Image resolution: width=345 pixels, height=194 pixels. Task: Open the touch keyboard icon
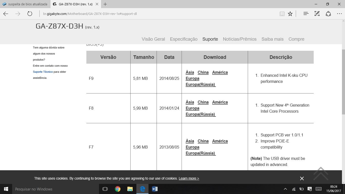pos(318,189)
